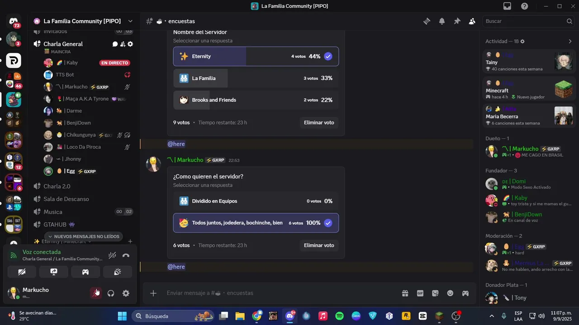Send a gift icon in message bar
The height and width of the screenshot is (325, 579).
pos(405,293)
